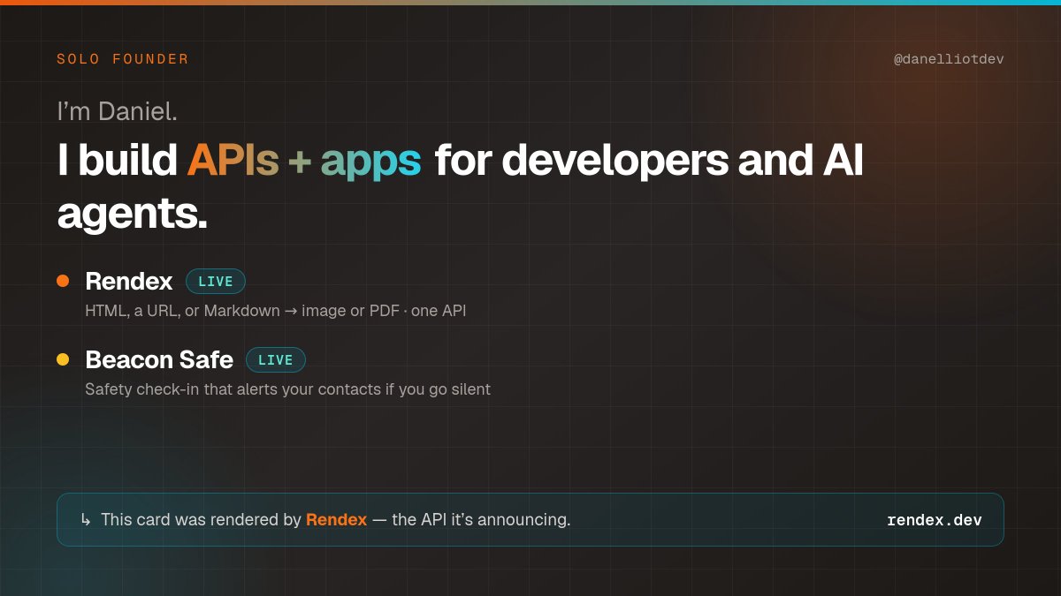
Task: Click the Rendex description about HTML and Markdown
Action: [276, 311]
